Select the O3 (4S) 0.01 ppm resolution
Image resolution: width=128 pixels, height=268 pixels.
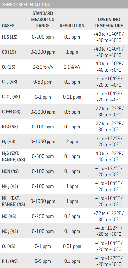(x=72, y=246)
